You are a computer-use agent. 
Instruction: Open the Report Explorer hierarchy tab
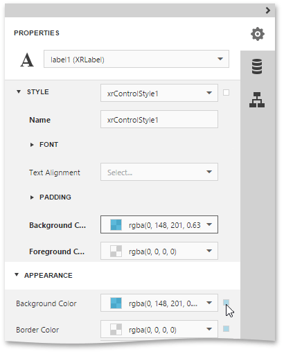(257, 100)
